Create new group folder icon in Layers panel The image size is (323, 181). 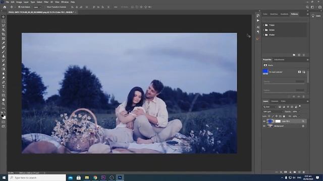tap(295, 172)
